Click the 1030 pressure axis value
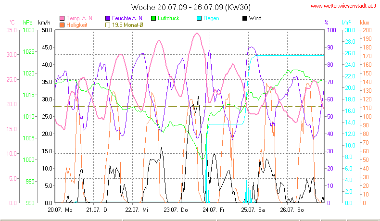 (x=28, y=30)
